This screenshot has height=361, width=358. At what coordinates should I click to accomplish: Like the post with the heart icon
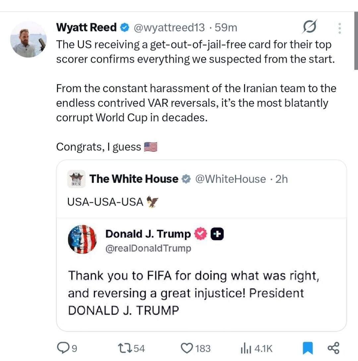coord(187,348)
